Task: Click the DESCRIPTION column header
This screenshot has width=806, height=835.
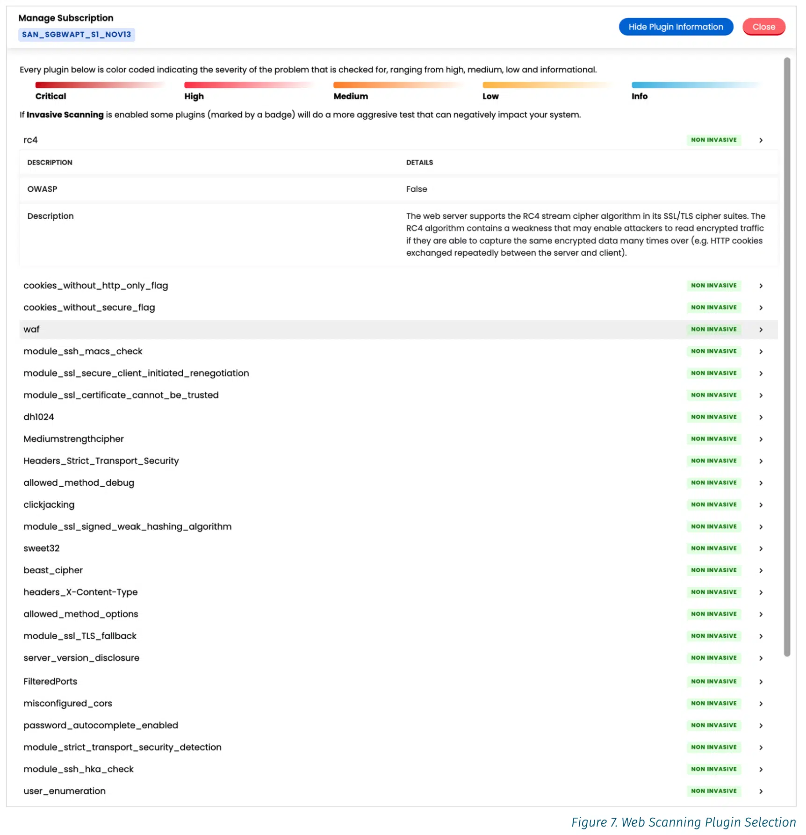Action: click(50, 163)
